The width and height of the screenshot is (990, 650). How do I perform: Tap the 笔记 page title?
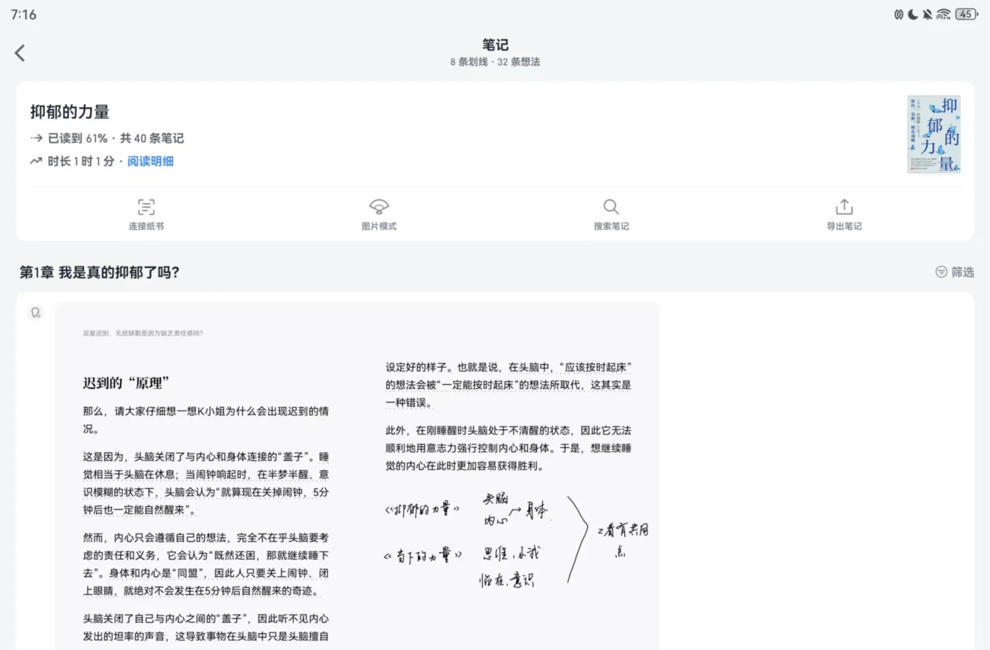(x=495, y=45)
